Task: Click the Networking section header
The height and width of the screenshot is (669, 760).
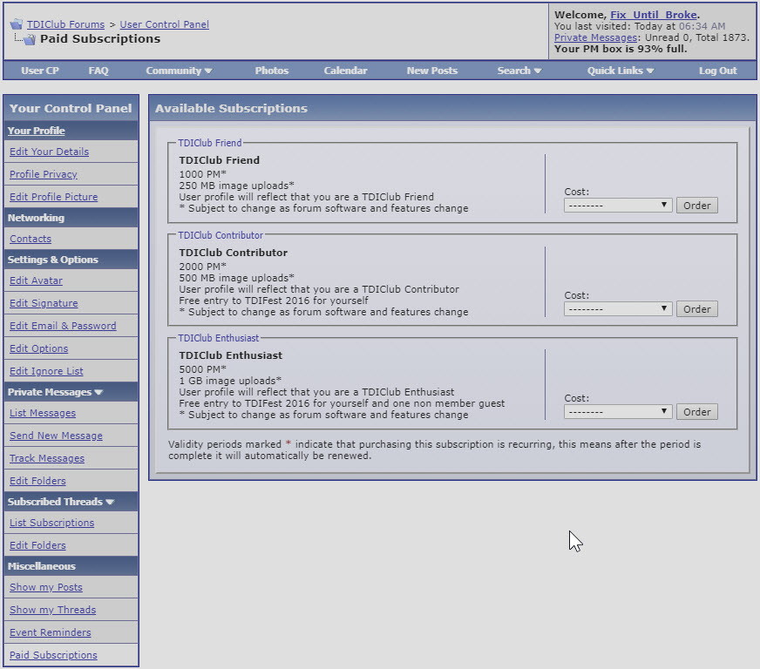Action: [71, 218]
